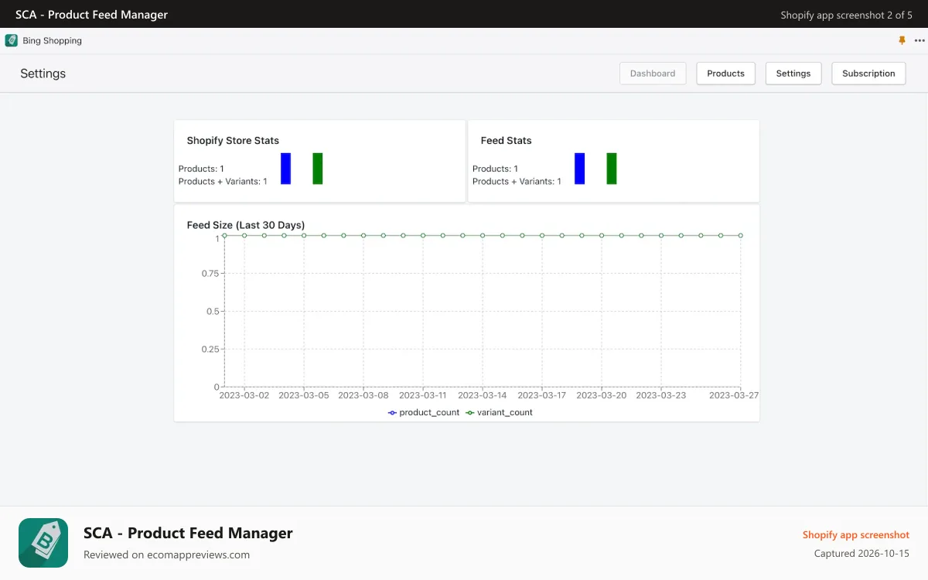Click the last data point on chart
Screen dimensions: 928x580
click(x=741, y=235)
